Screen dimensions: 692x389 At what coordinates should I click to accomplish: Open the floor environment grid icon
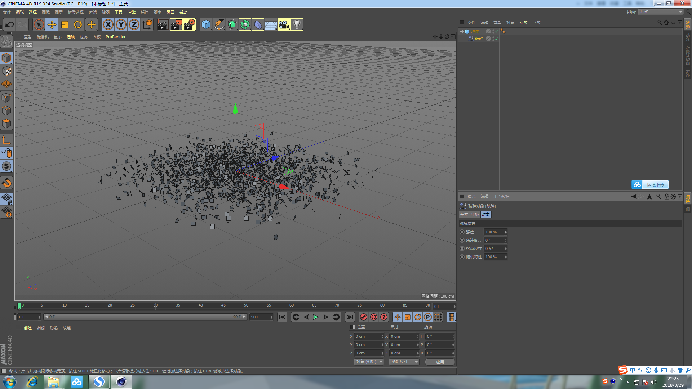(271, 25)
